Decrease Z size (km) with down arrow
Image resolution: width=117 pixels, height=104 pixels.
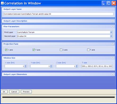[x=76, y=67]
